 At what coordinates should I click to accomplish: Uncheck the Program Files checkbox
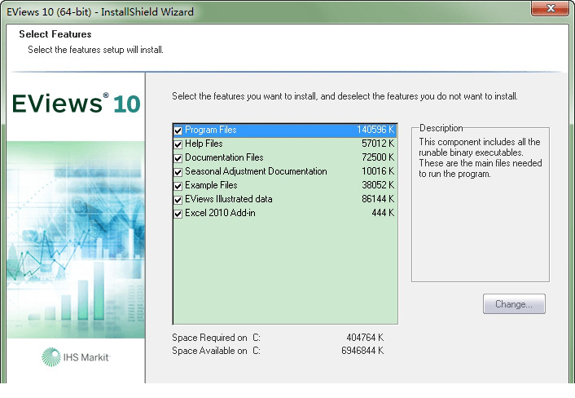pyautogui.click(x=178, y=130)
